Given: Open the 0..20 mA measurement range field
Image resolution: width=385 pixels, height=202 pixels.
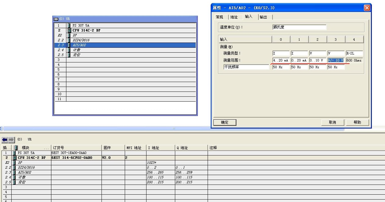Looking at the screenshot, I should pyautogui.click(x=299, y=60).
